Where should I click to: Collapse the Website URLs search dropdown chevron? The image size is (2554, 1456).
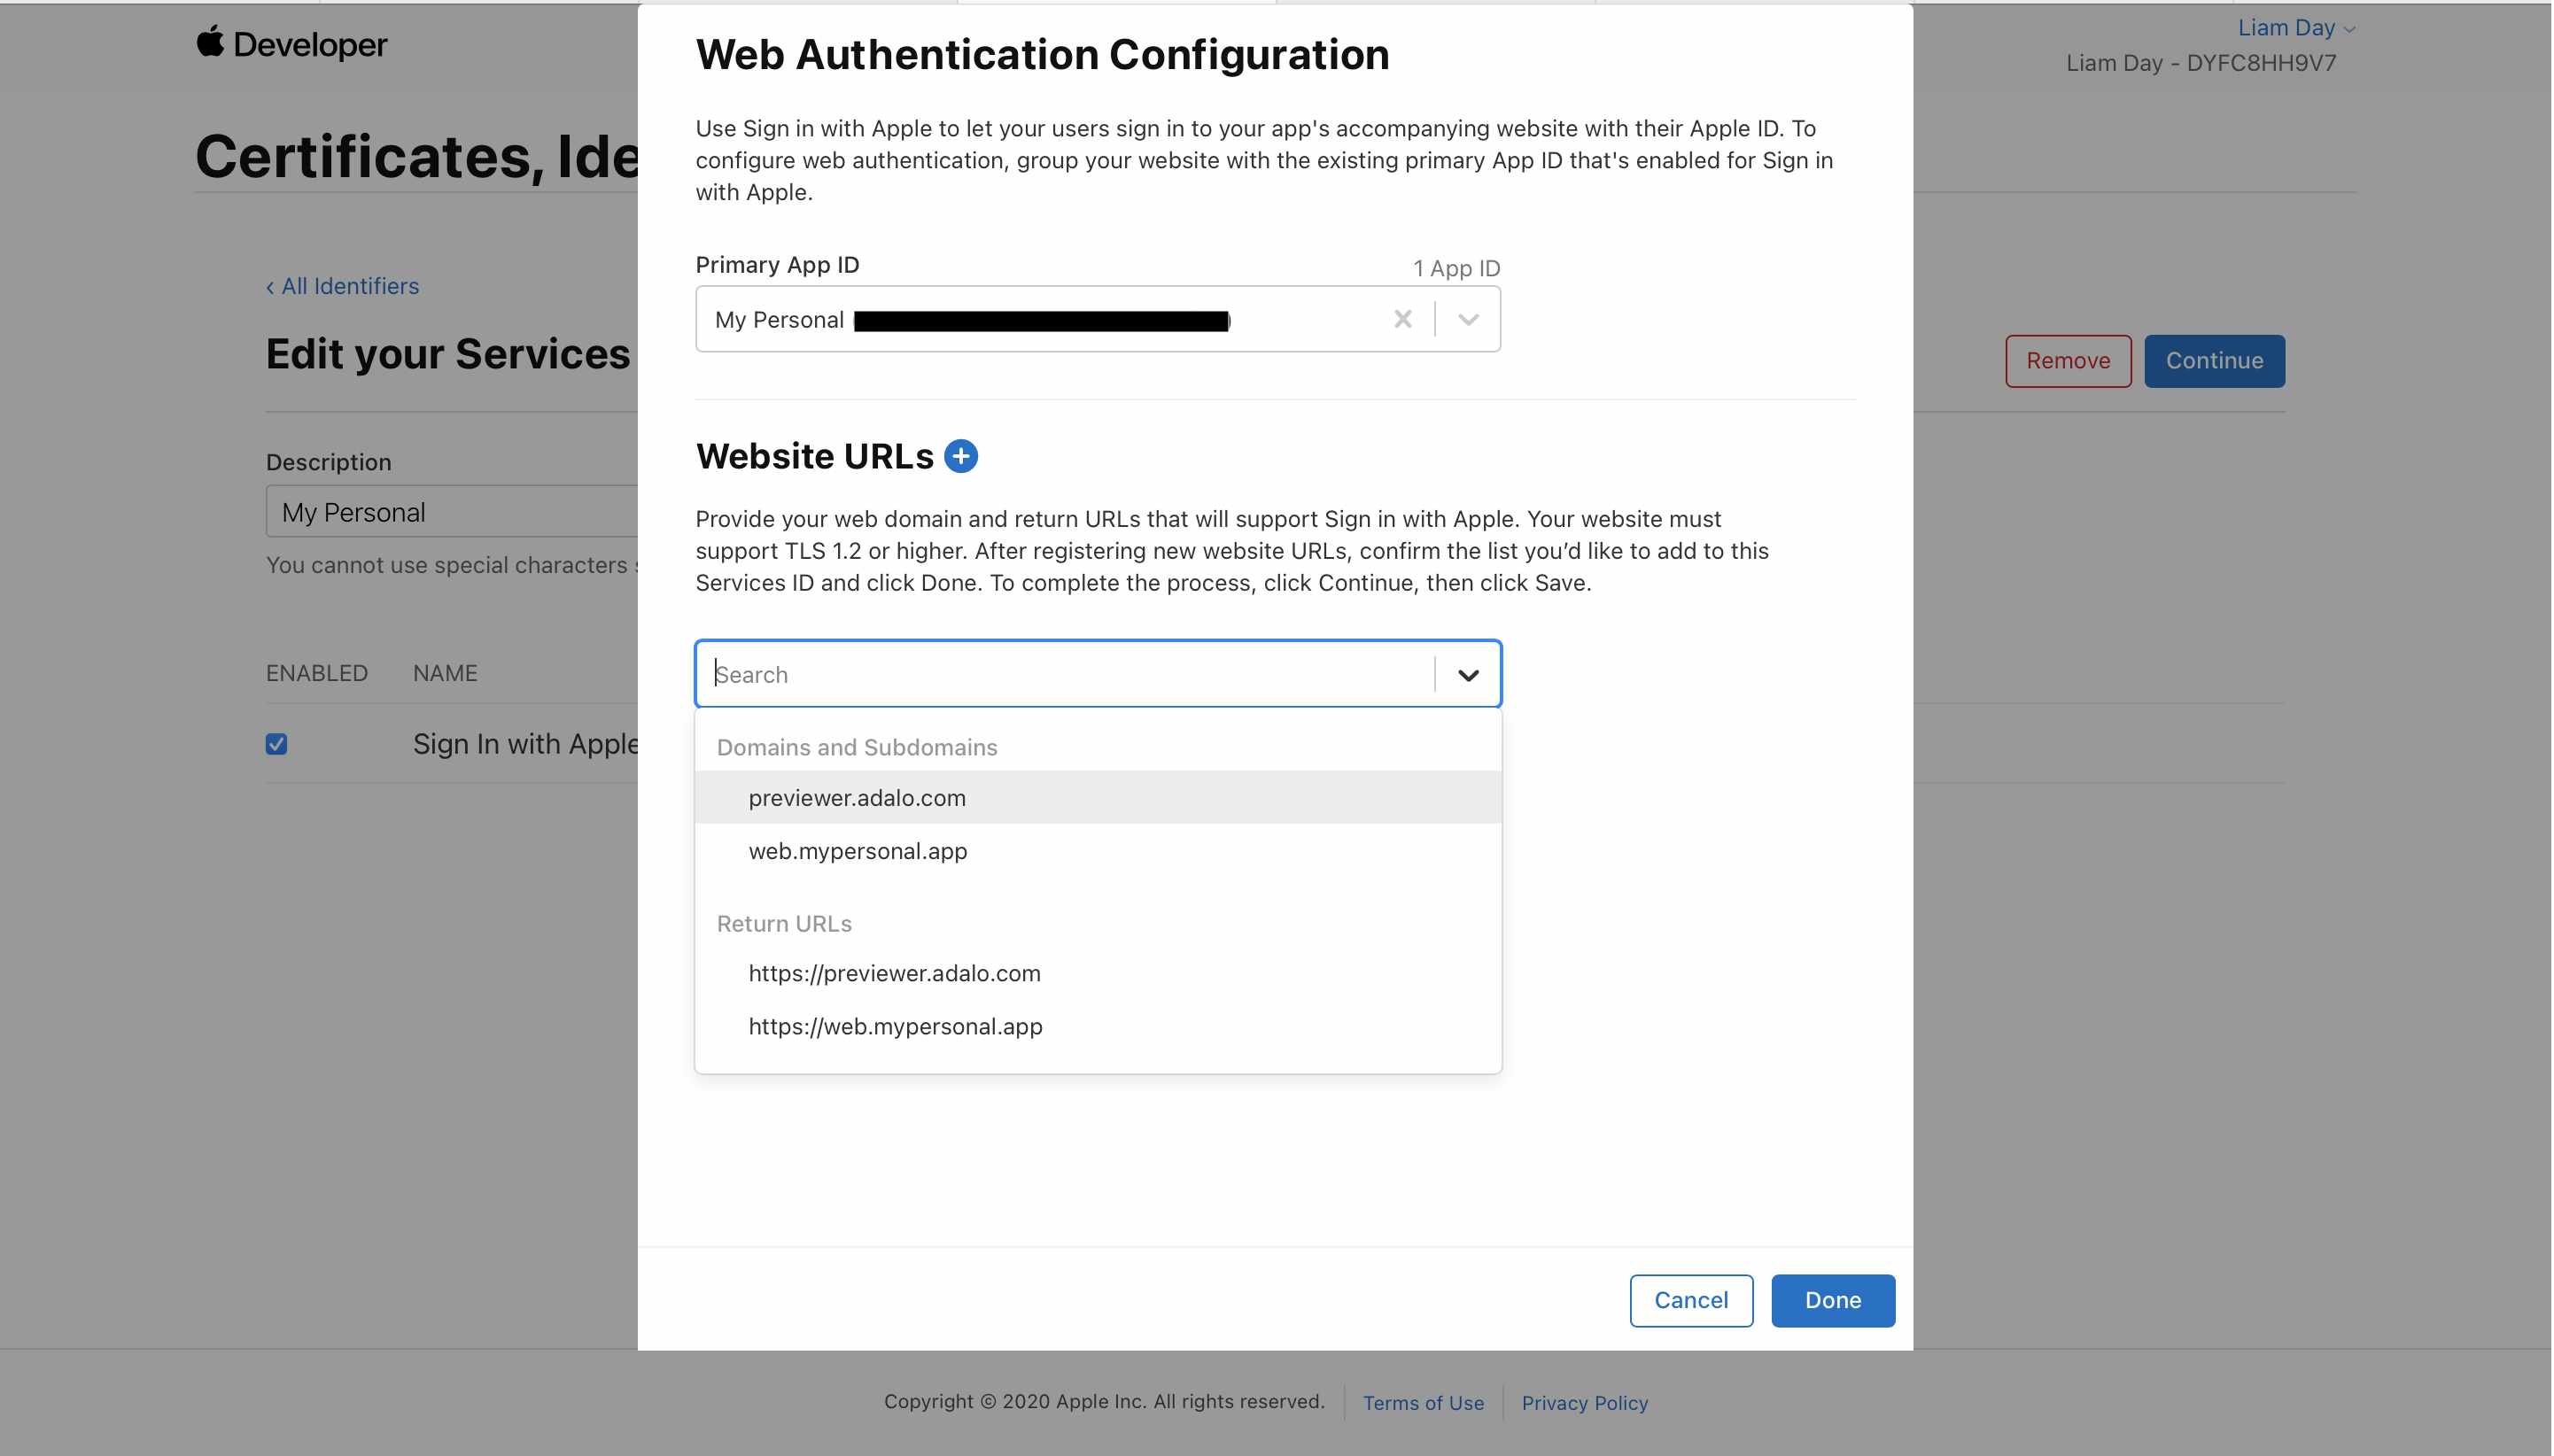[x=1467, y=675]
